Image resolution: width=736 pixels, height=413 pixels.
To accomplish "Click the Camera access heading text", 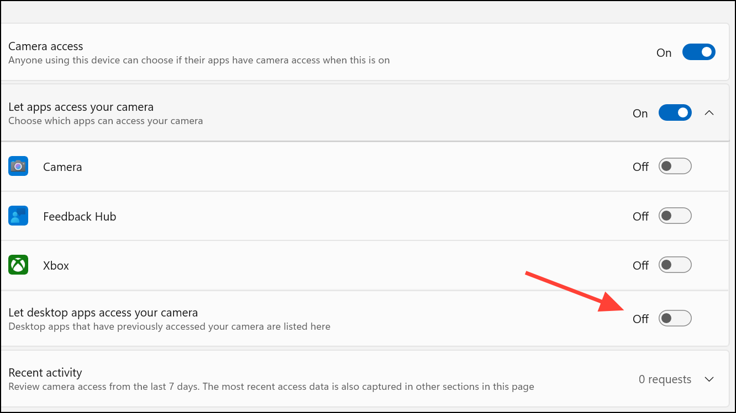I will click(46, 46).
